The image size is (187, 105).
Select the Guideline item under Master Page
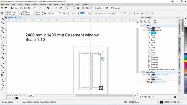tap(154, 77)
